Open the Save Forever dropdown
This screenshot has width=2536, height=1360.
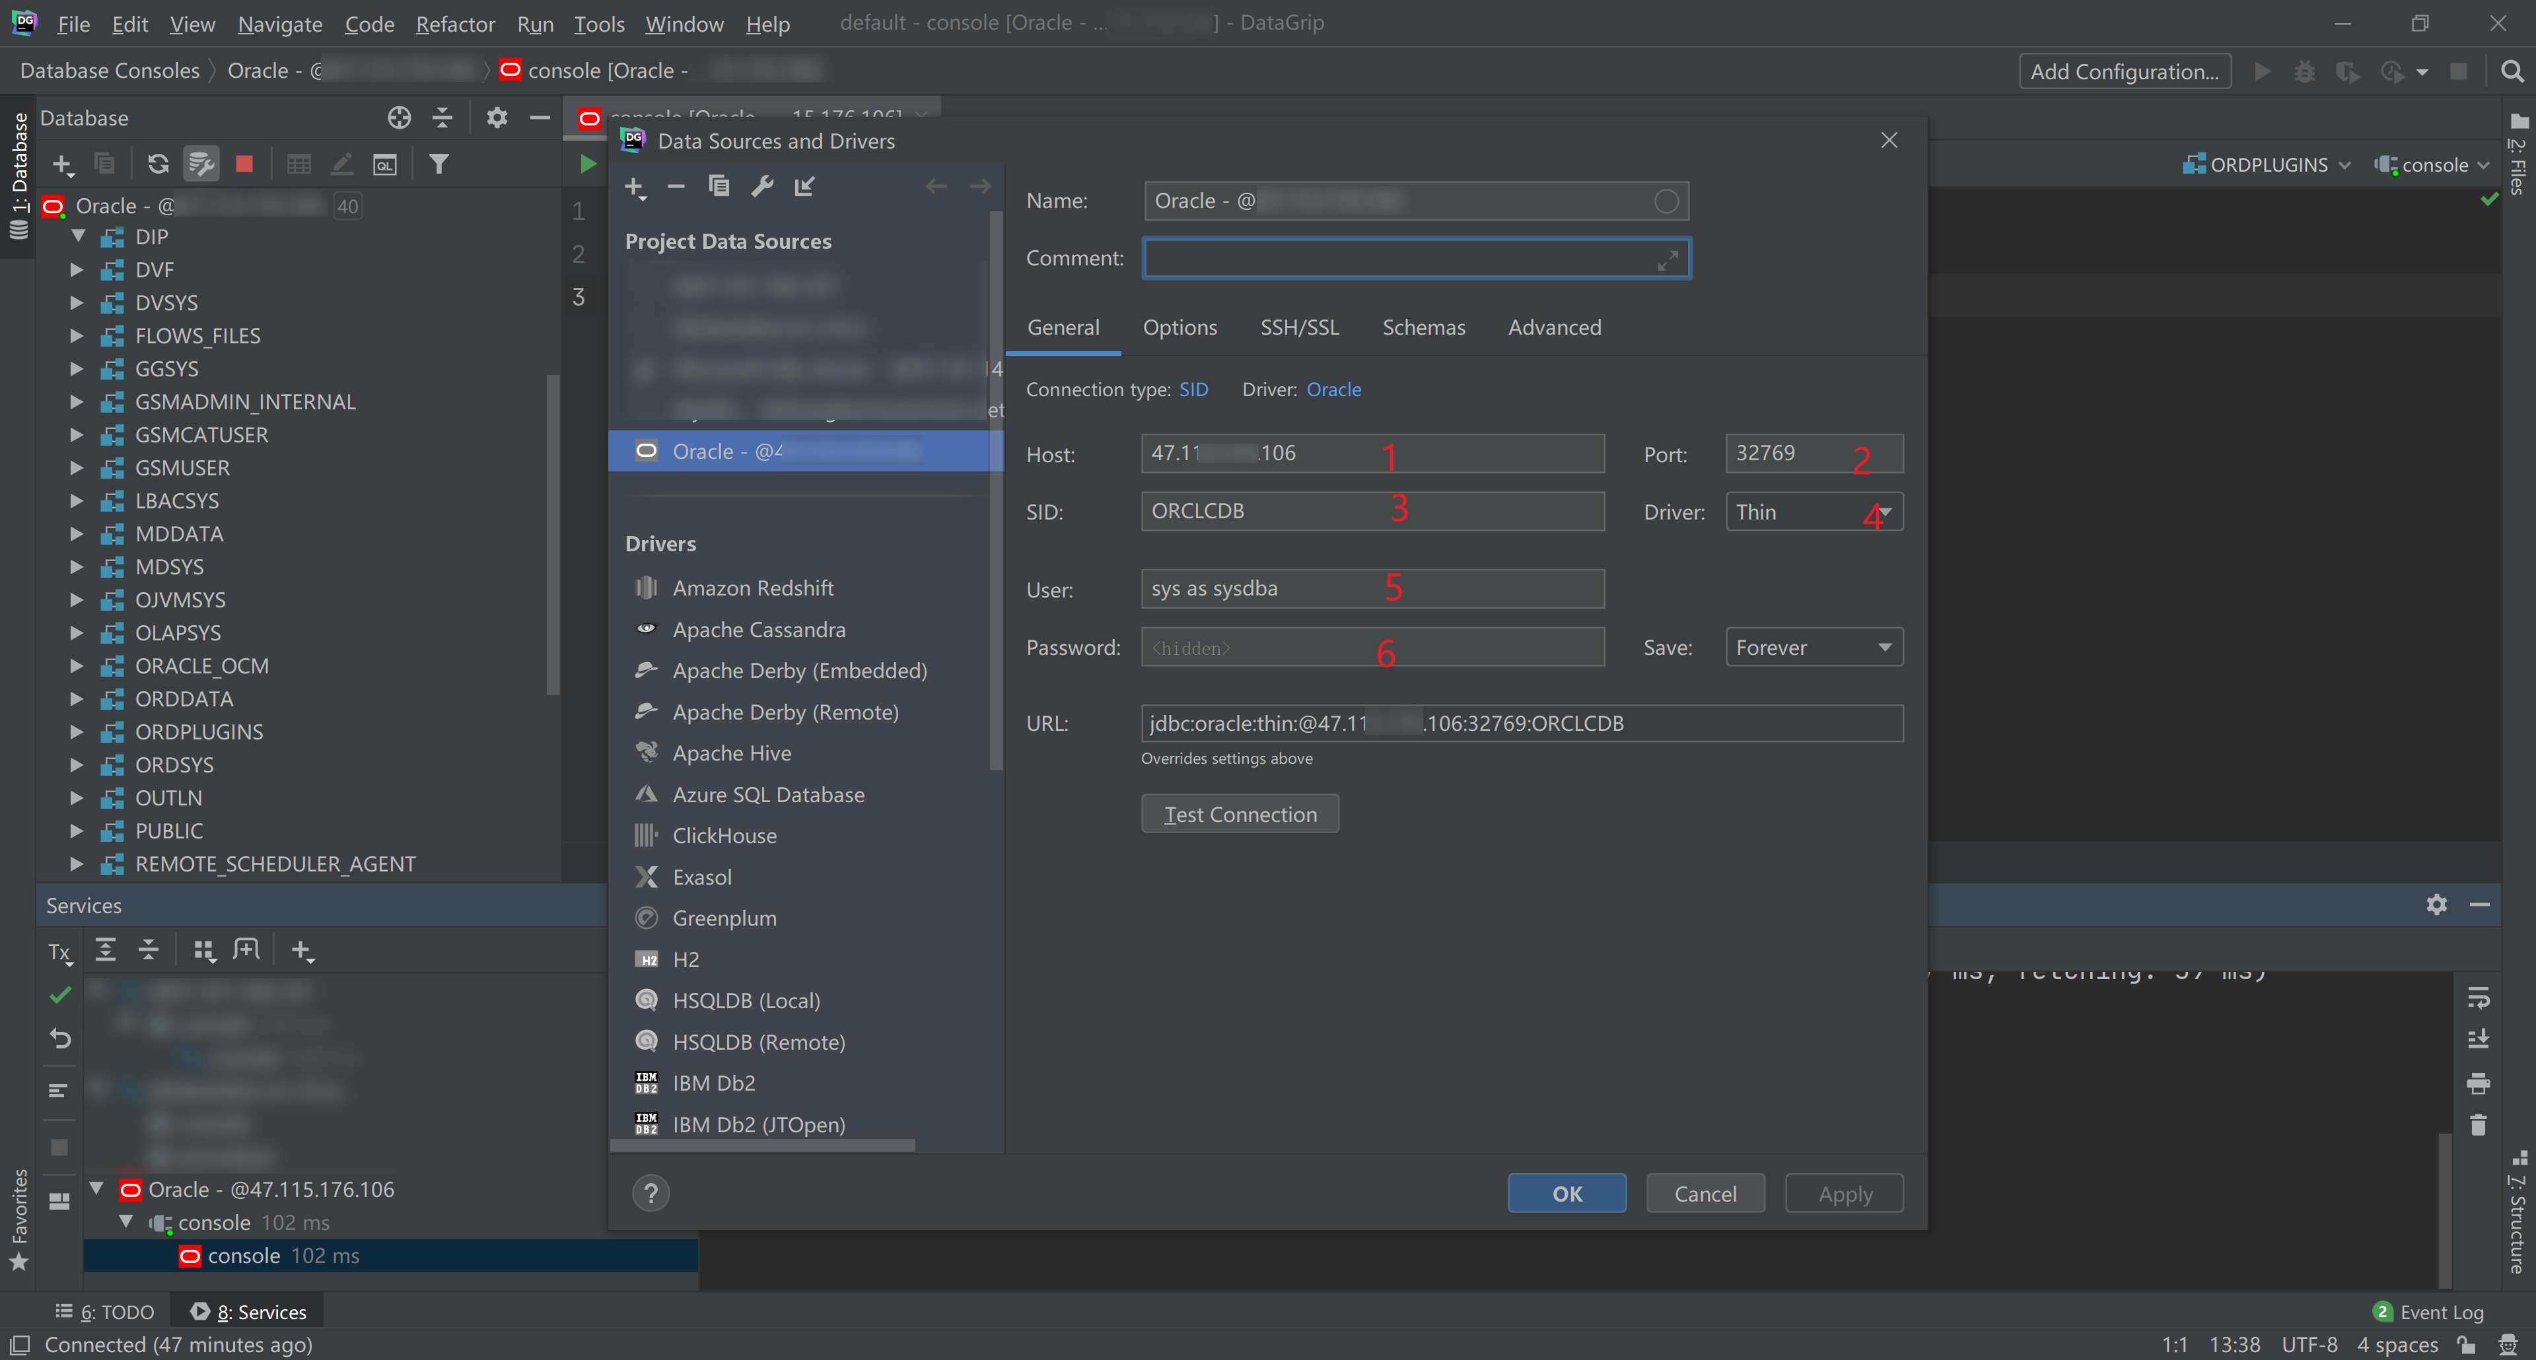(x=1814, y=648)
